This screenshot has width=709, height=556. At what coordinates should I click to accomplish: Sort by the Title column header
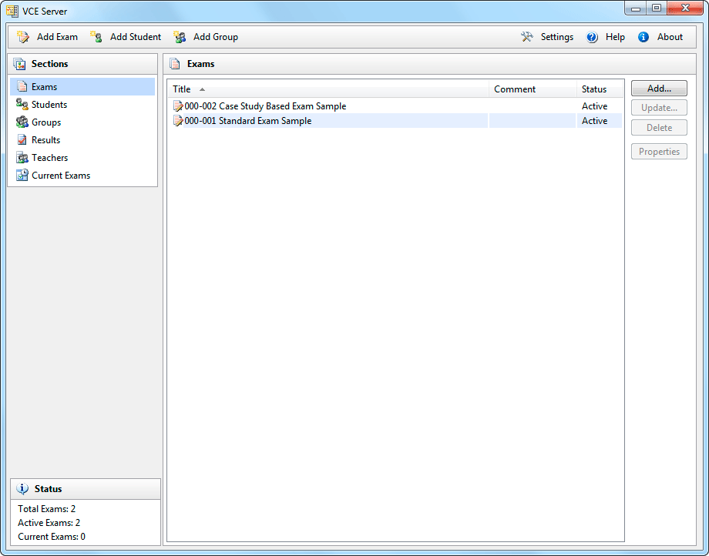tap(328, 89)
